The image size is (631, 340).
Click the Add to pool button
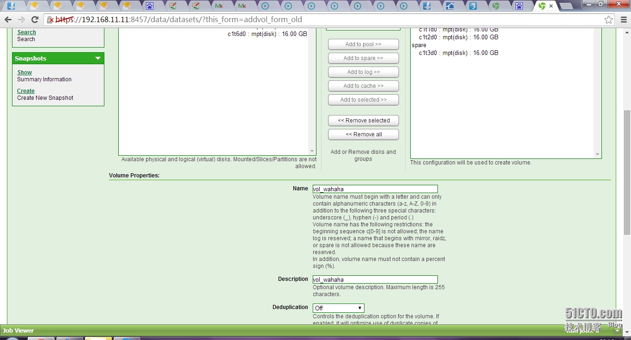363,44
